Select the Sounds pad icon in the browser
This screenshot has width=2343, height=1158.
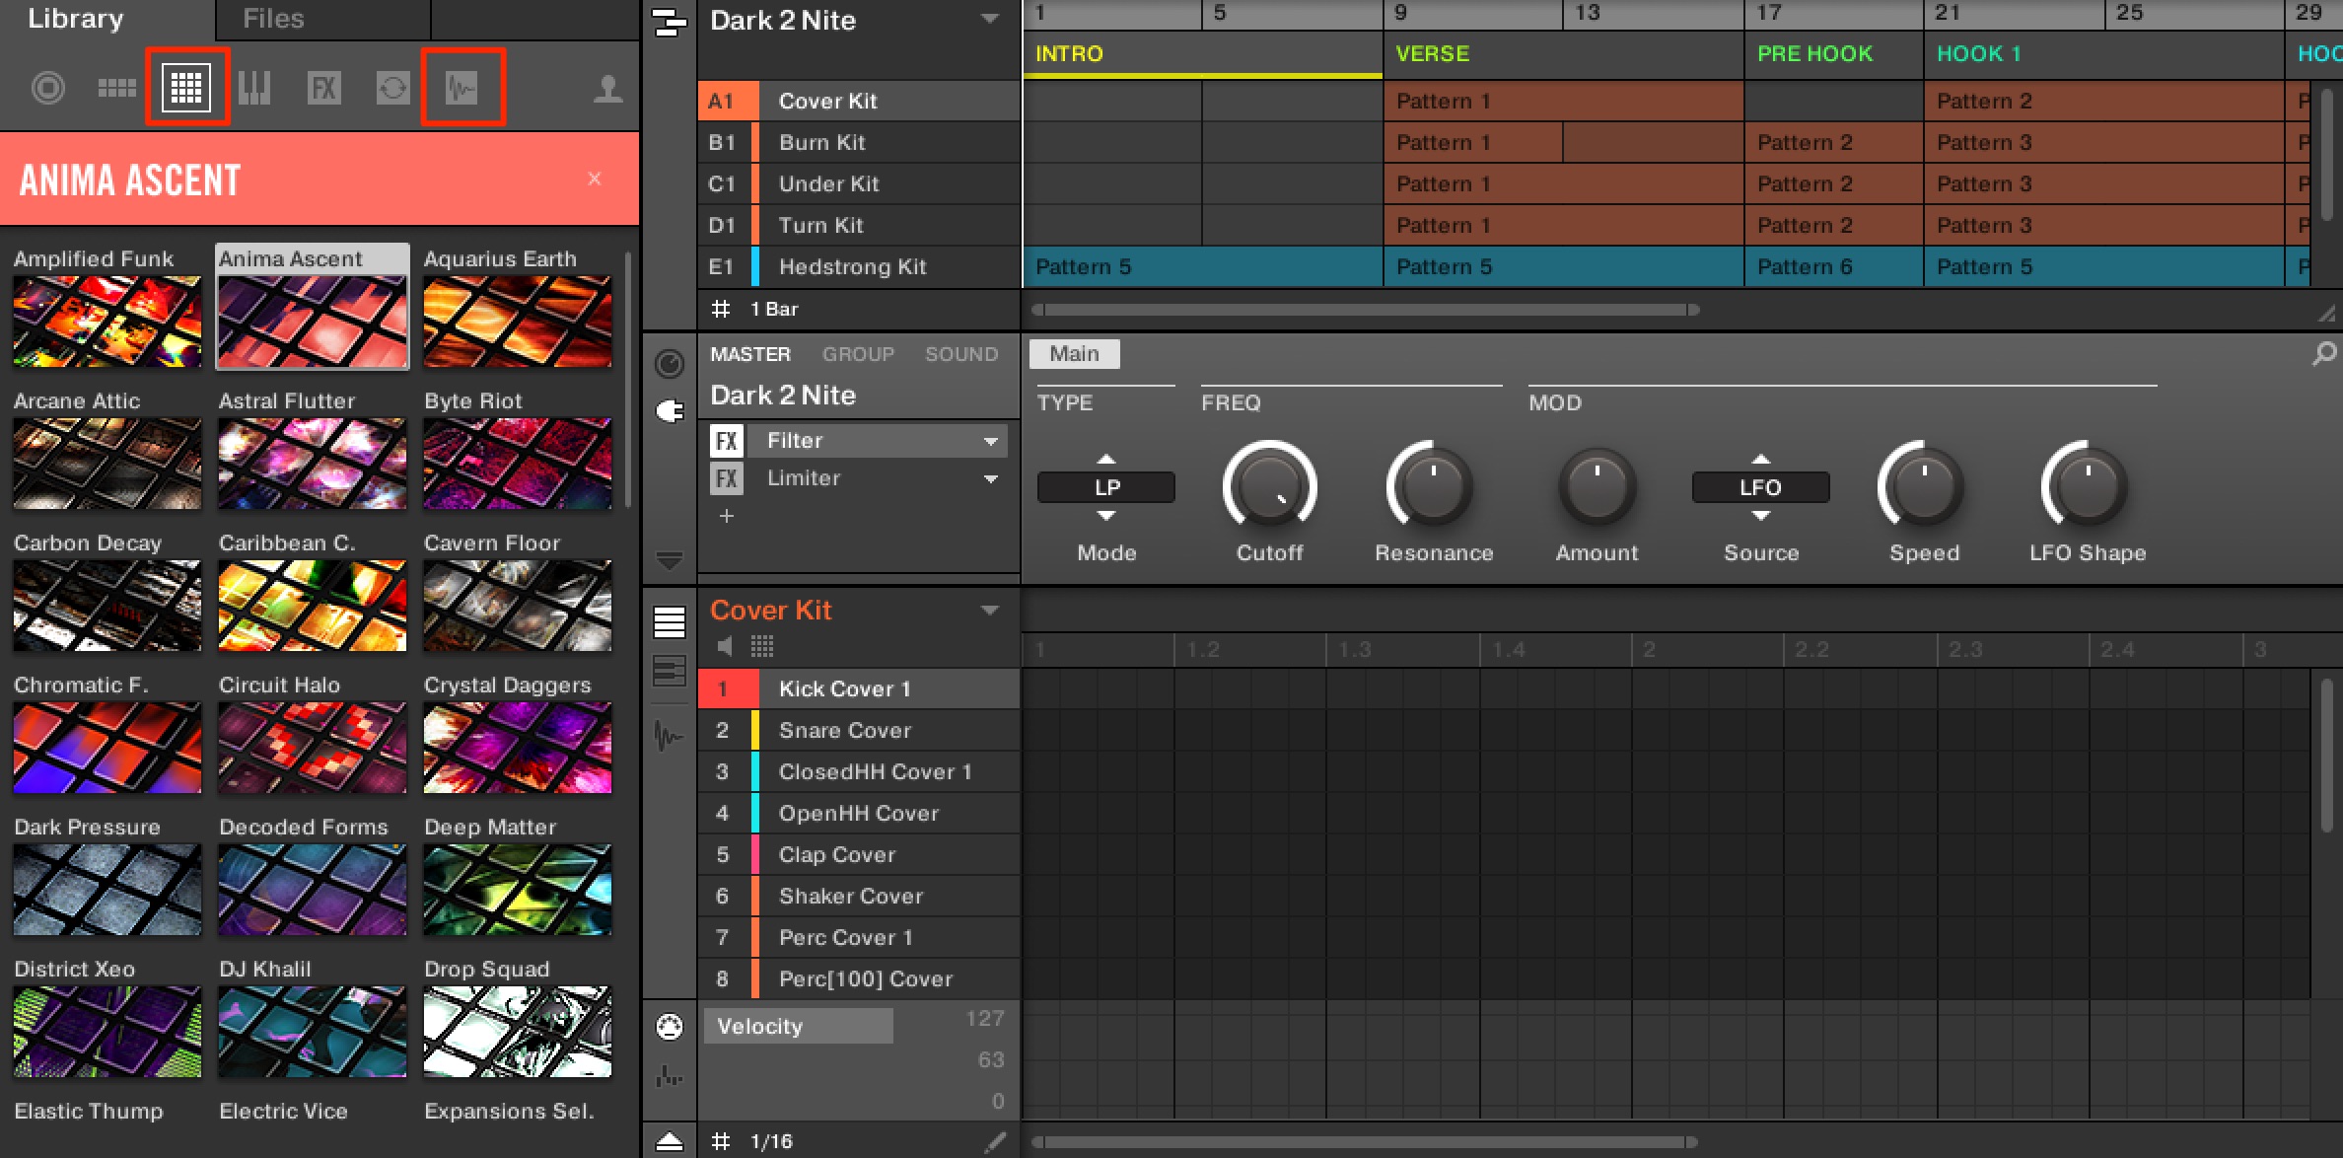click(x=186, y=88)
